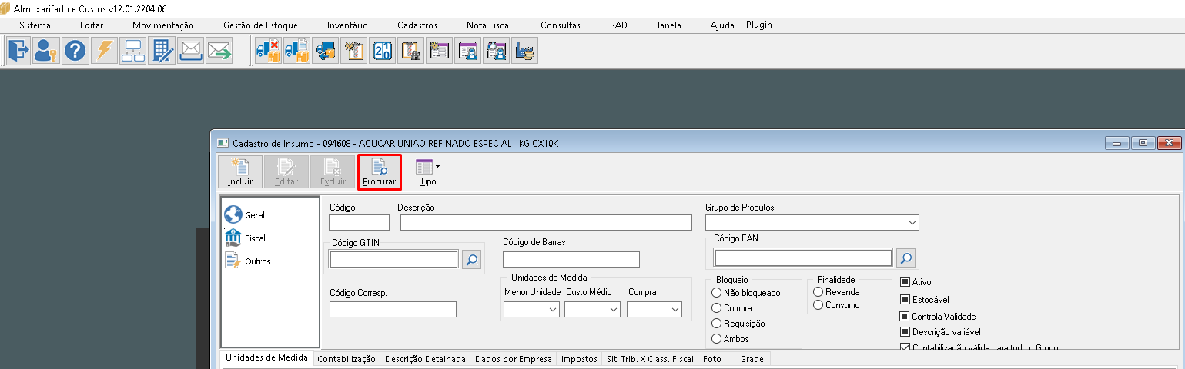Switch to the Descrição Detalhada tab
The height and width of the screenshot is (369, 1185).
click(x=425, y=359)
